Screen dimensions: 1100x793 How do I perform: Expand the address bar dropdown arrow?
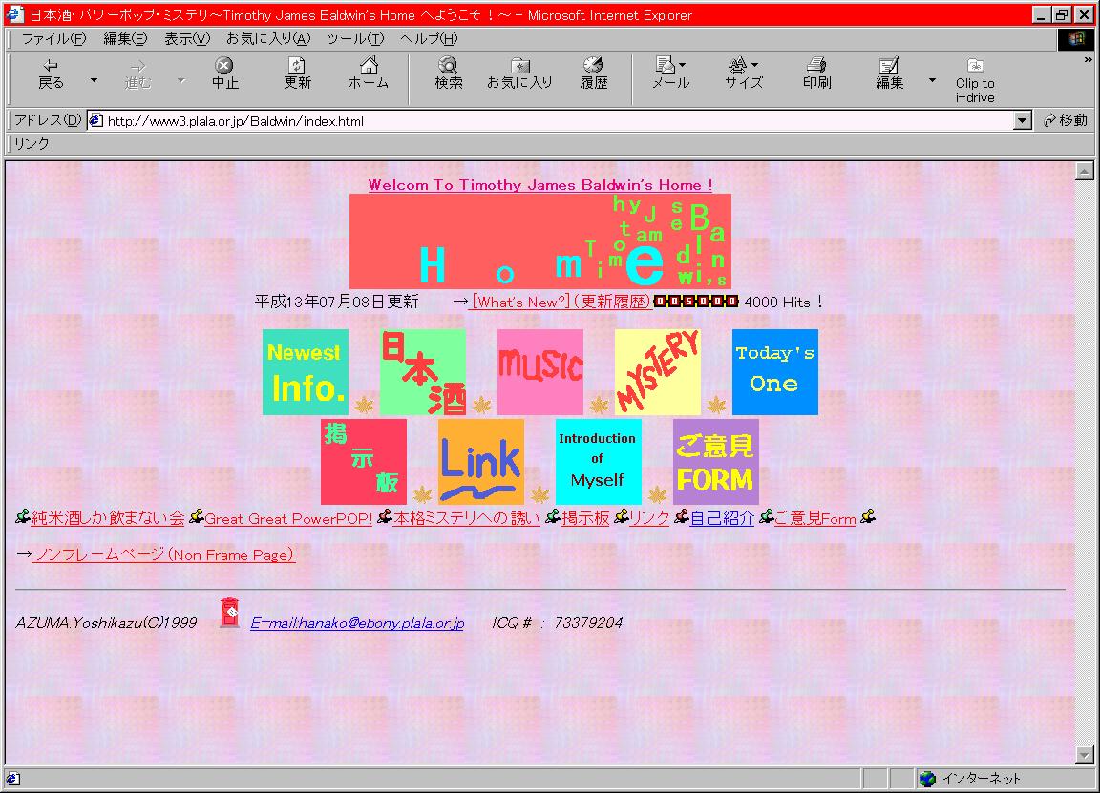pyautogui.click(x=1023, y=121)
